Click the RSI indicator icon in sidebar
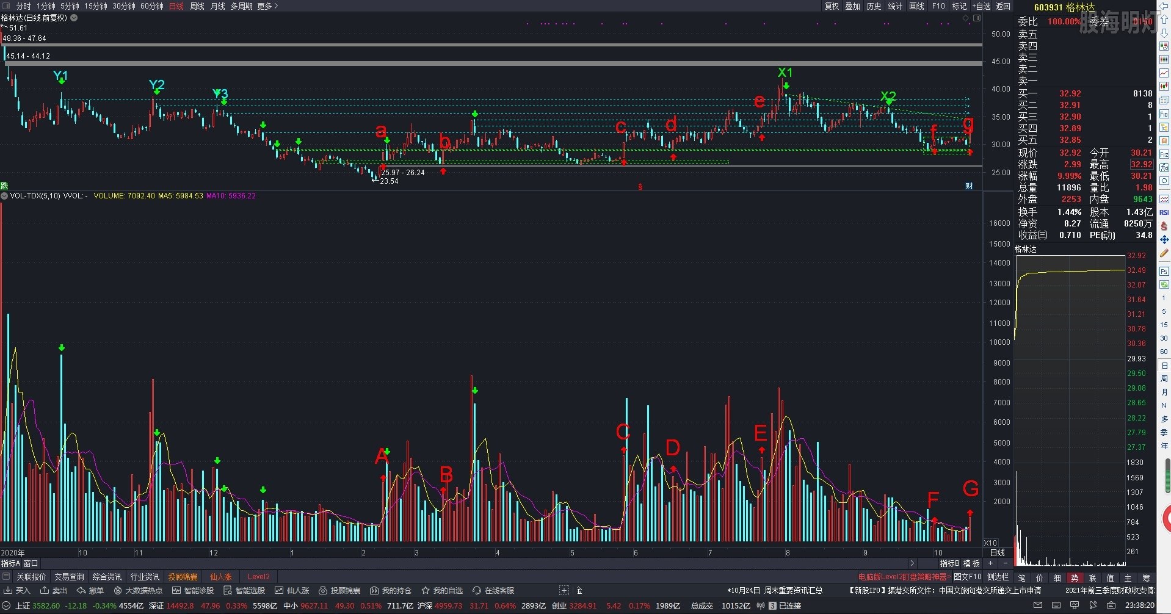Viewport: 1171px width, 614px height. coord(1164,212)
